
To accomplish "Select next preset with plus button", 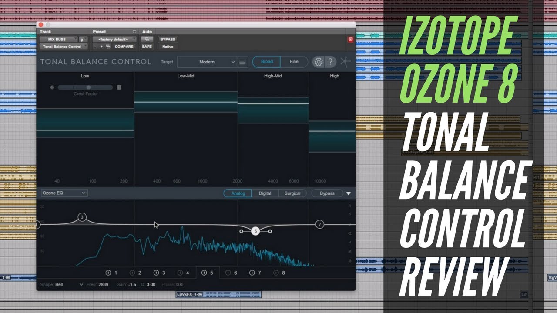I will click(101, 47).
